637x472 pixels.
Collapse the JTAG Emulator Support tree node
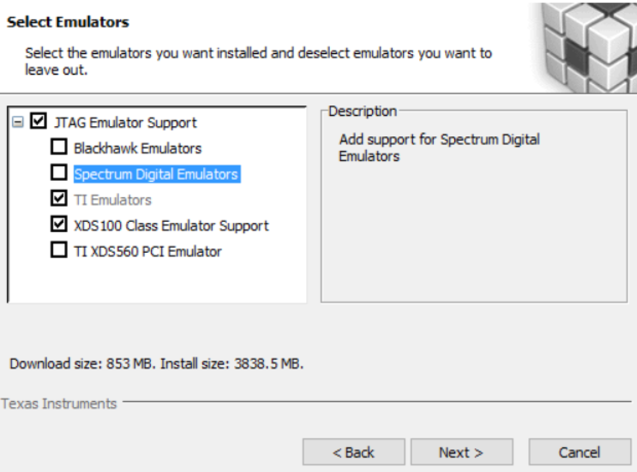point(18,122)
